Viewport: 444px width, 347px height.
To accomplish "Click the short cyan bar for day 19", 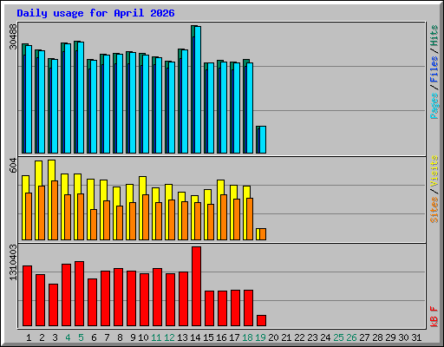I will [x=263, y=140].
